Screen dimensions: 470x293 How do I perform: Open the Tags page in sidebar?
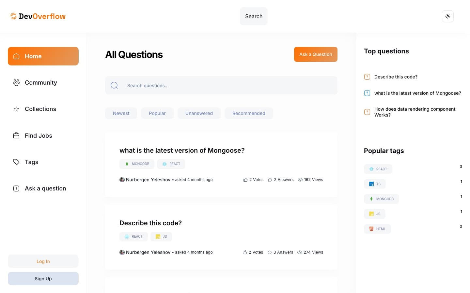tap(43, 162)
